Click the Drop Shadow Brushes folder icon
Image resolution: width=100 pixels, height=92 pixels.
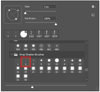pos(16,54)
